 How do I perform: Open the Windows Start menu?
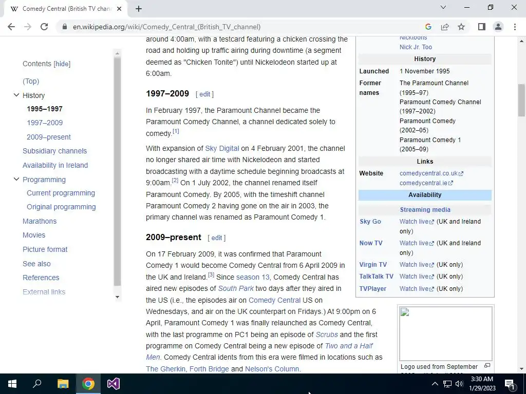click(x=12, y=384)
